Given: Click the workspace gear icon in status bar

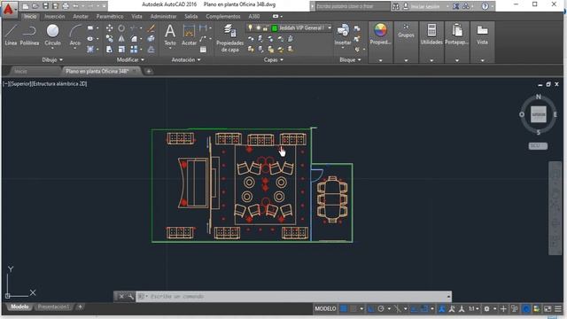Looking at the screenshot, I should point(486,308).
